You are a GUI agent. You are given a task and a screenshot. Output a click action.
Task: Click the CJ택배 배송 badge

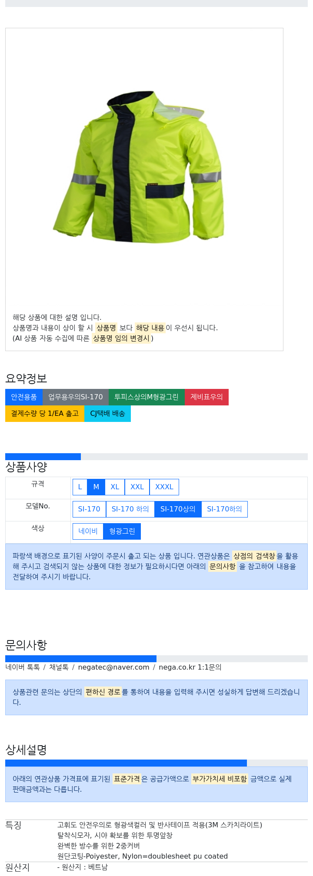[107, 414]
